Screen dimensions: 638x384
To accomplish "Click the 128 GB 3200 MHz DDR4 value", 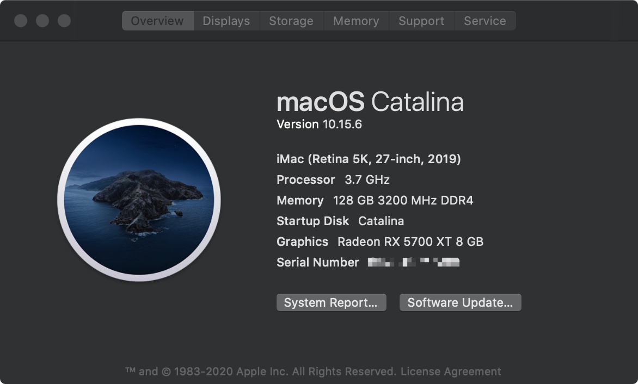I will coord(403,200).
